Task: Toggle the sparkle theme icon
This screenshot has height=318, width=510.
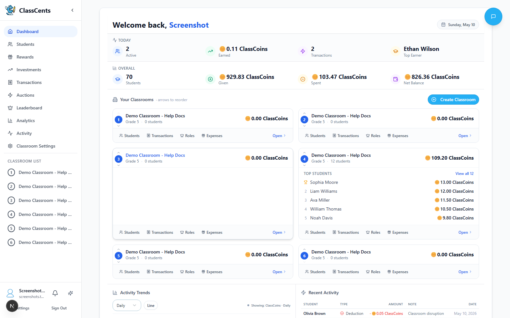Action: [70, 293]
